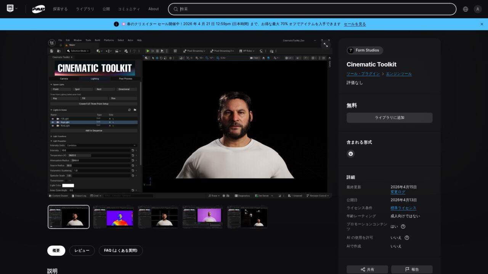Open the 探索する navigation menu
The height and width of the screenshot is (274, 488).
click(60, 9)
